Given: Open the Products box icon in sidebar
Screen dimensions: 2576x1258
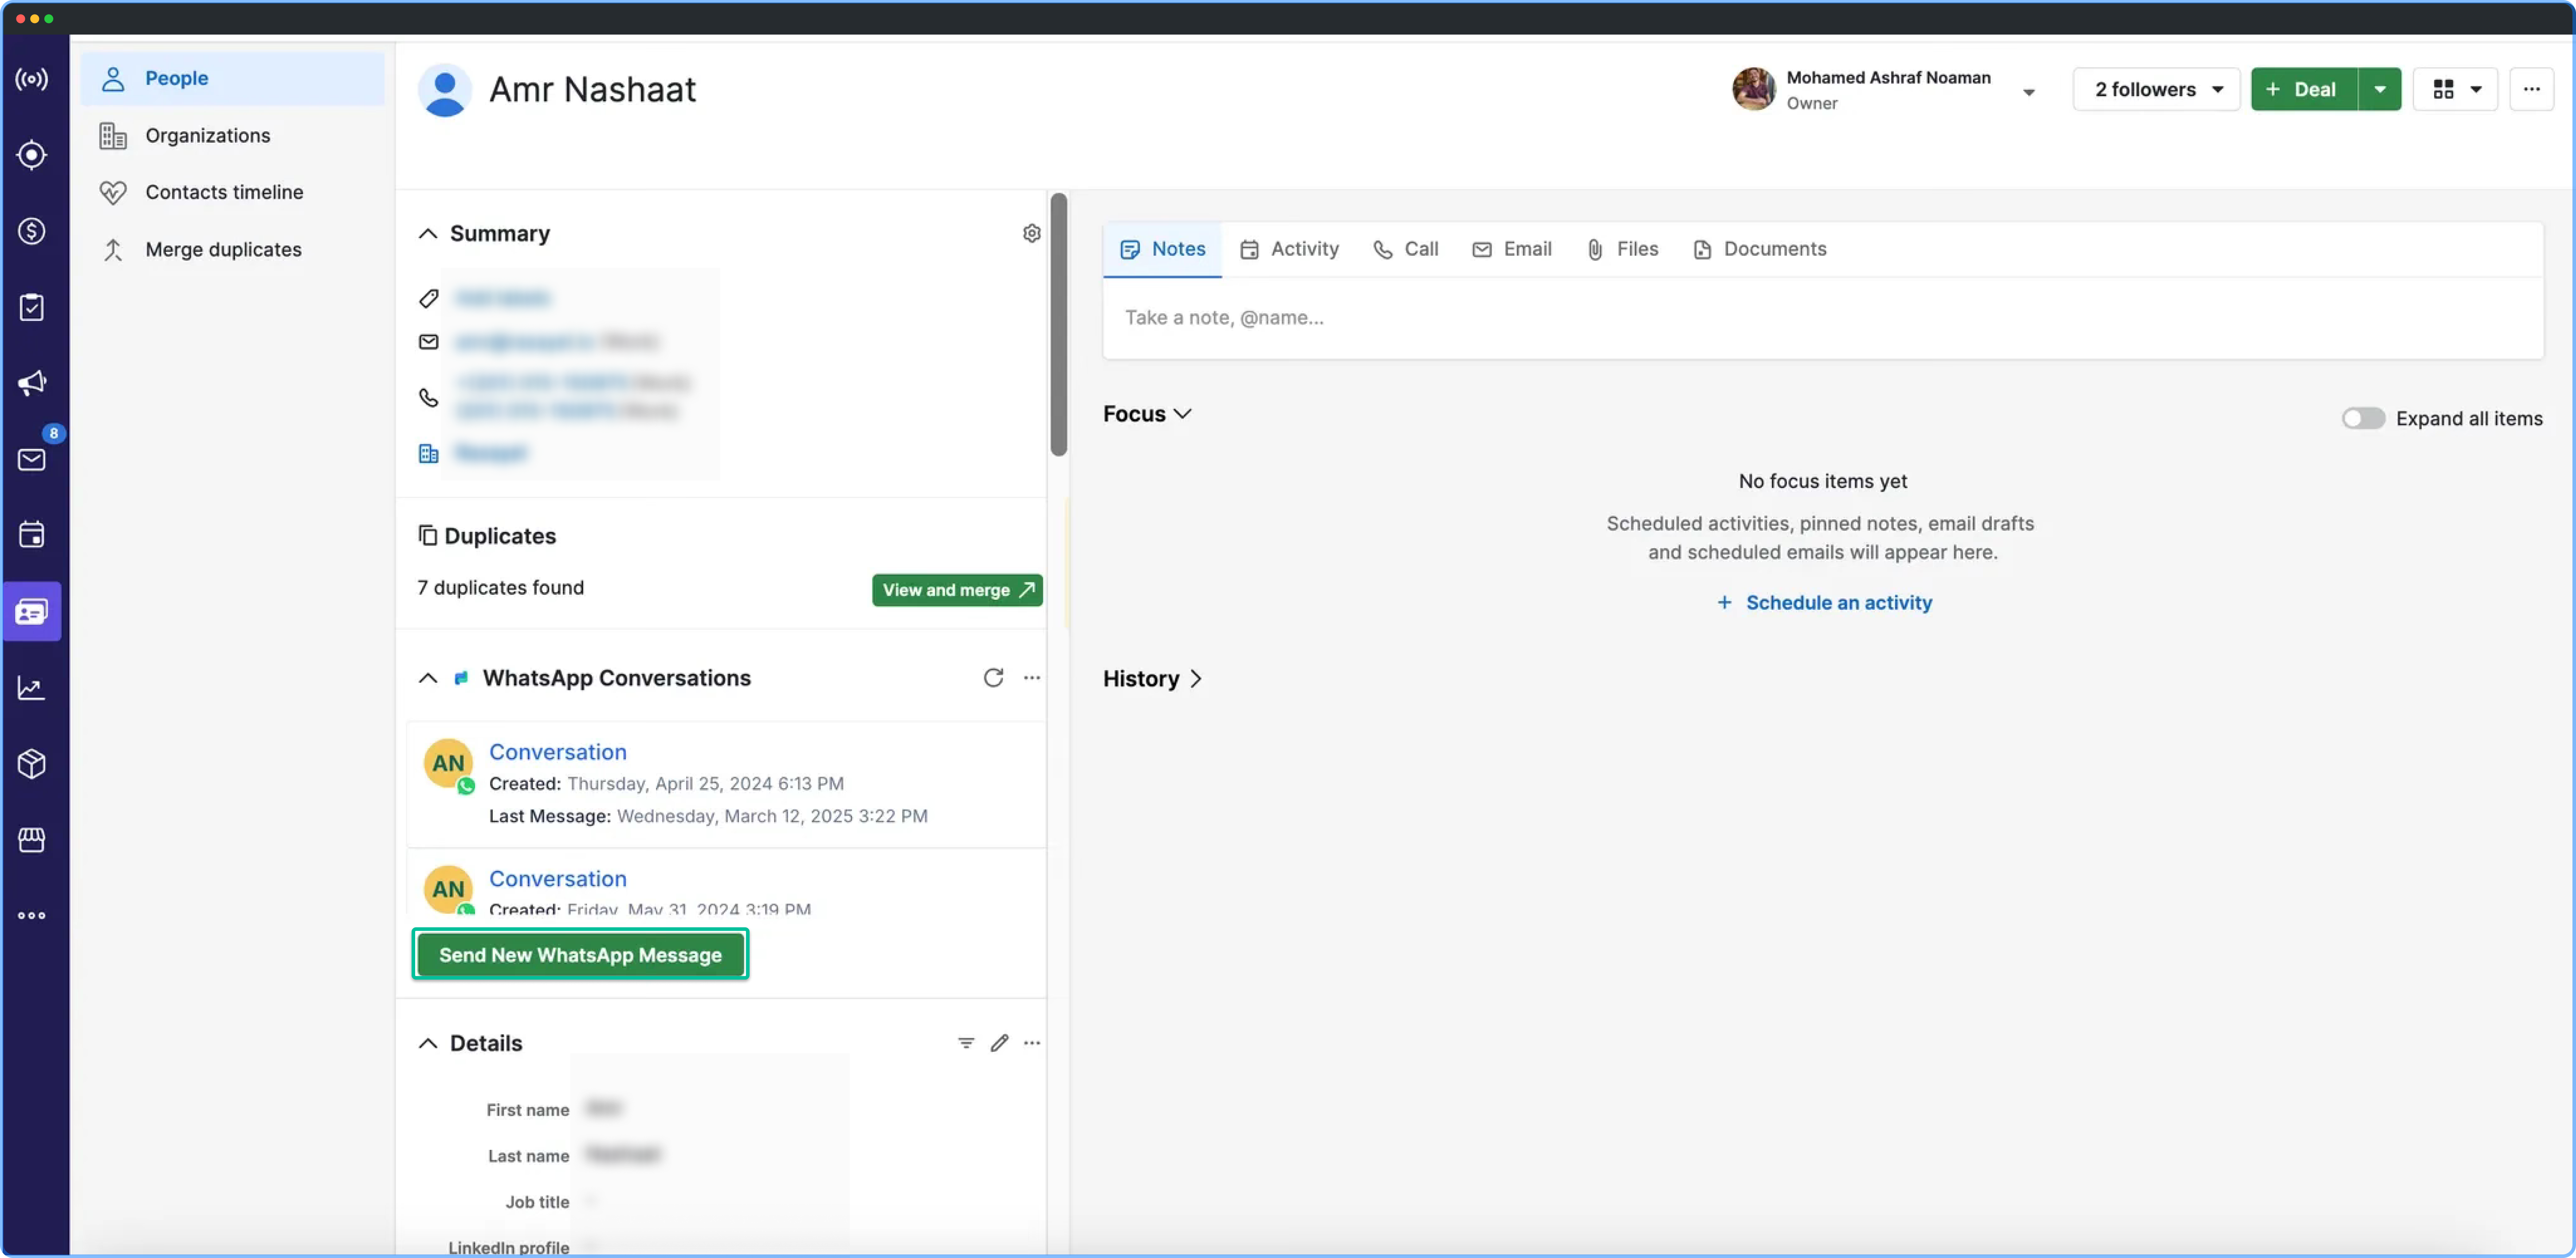Looking at the screenshot, I should (x=32, y=763).
